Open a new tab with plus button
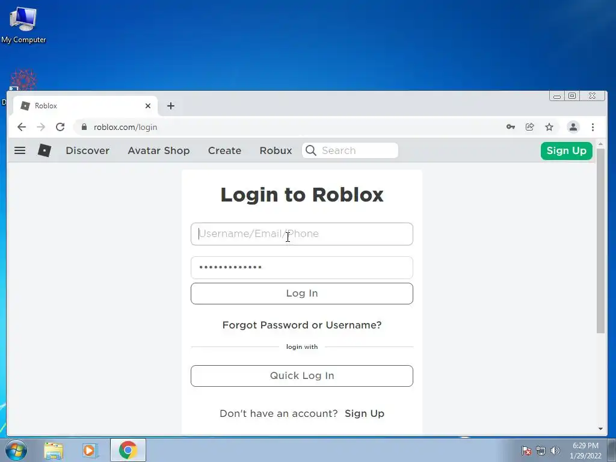Viewport: 616px width, 462px height. coord(170,106)
